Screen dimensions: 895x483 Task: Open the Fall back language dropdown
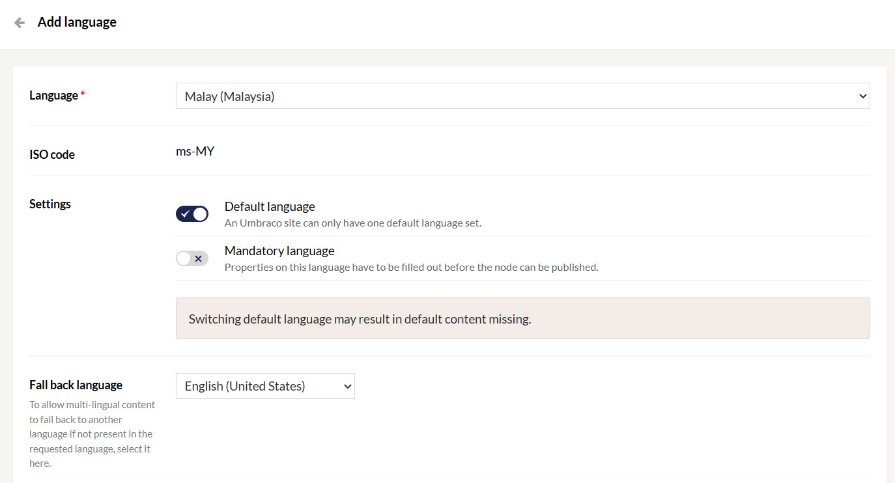pos(265,386)
